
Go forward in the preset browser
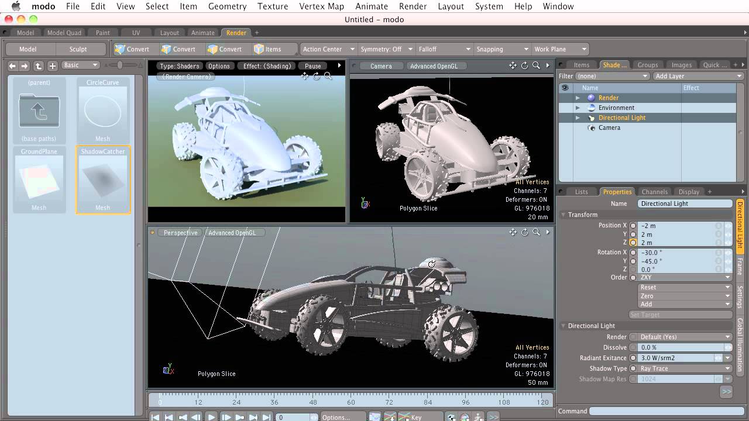pyautogui.click(x=25, y=65)
